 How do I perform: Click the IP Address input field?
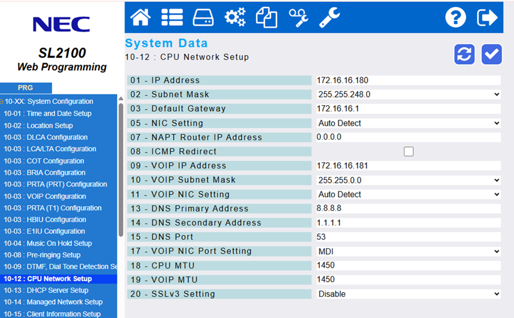coord(408,80)
